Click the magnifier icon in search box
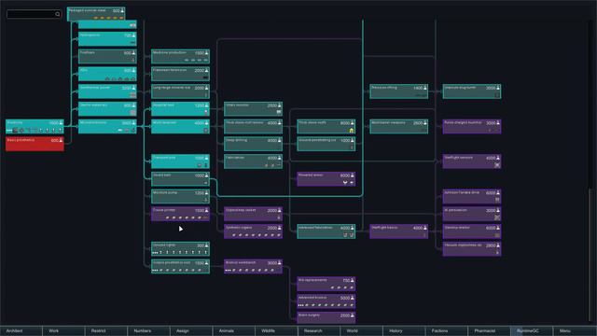 point(58,15)
